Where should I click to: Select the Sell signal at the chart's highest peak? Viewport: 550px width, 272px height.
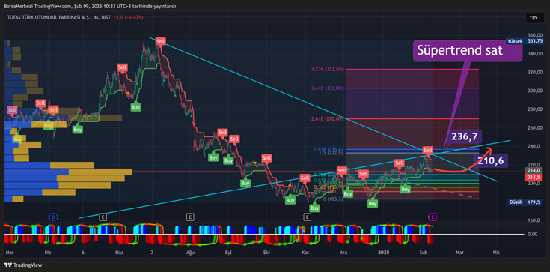coord(160,41)
